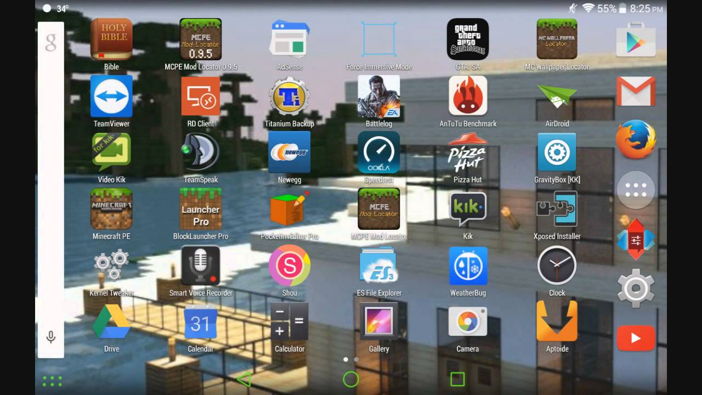Tap the navigation Back button

(244, 379)
